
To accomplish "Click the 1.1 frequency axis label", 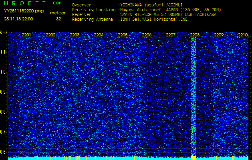I will pos(3,52).
